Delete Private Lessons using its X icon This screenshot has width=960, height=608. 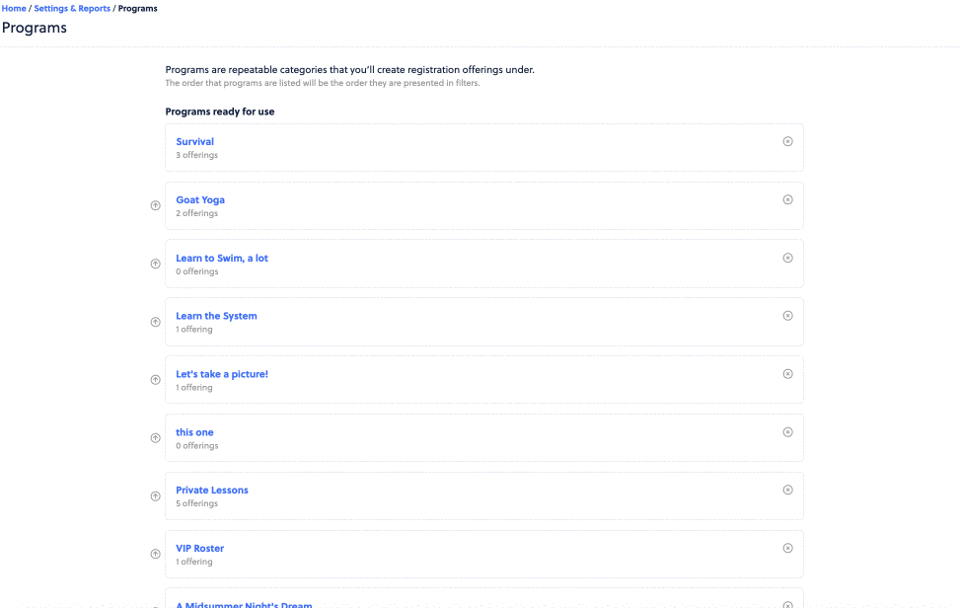click(x=787, y=490)
